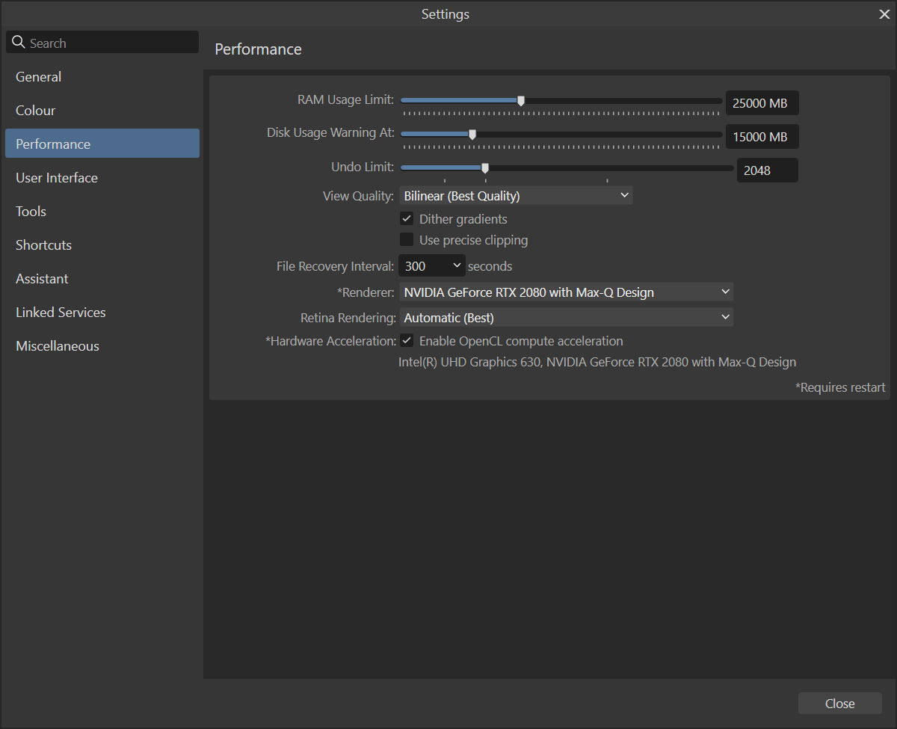Open the Assistant settings page

coord(42,278)
